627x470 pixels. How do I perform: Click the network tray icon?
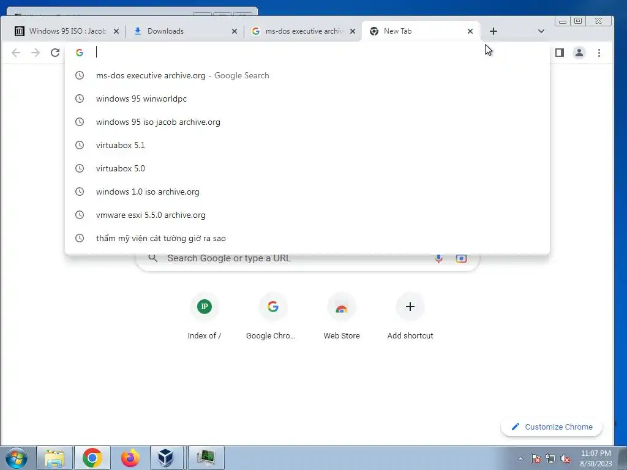coord(550,458)
